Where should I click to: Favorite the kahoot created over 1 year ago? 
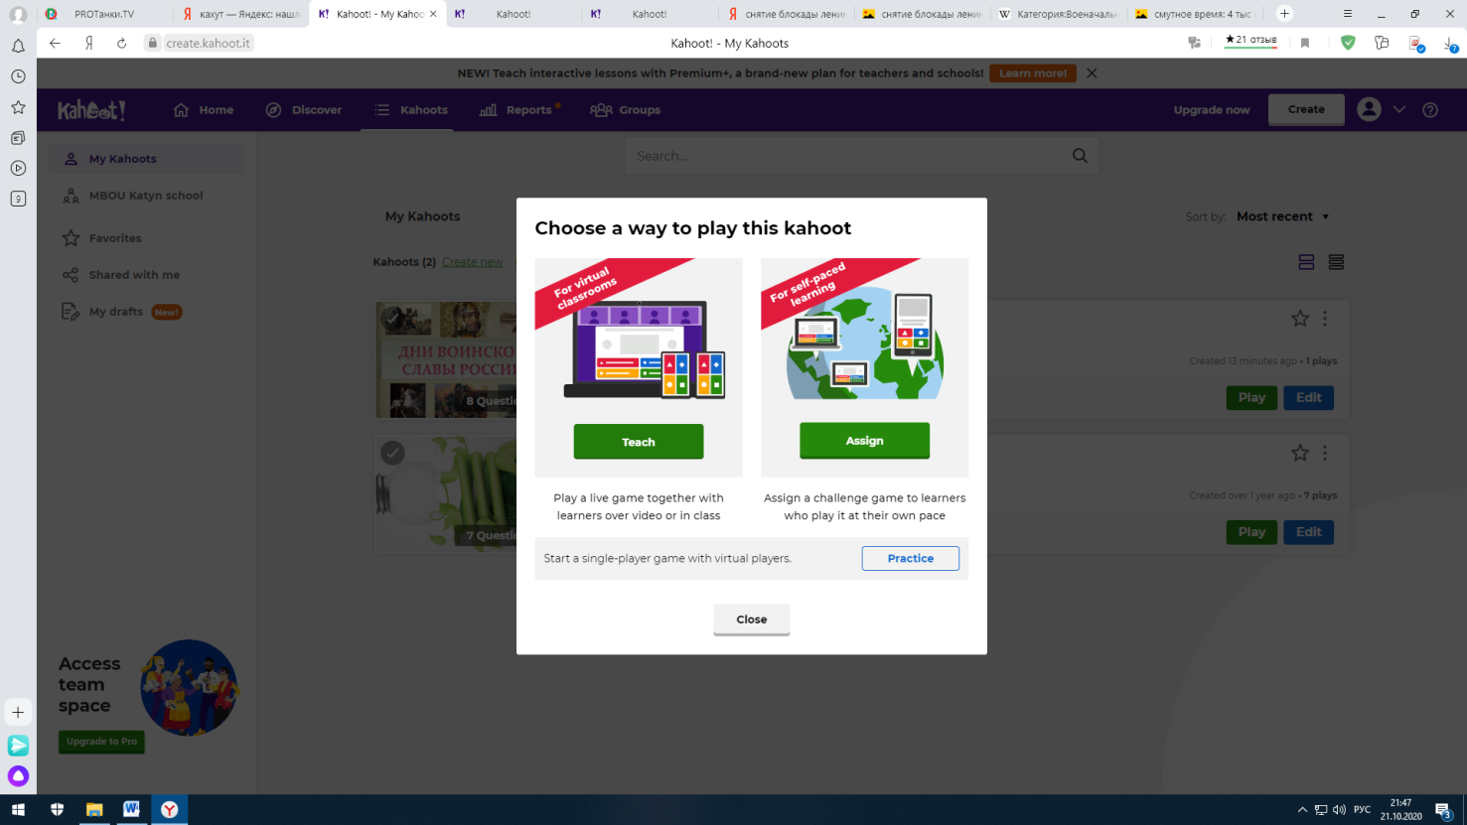coord(1300,453)
